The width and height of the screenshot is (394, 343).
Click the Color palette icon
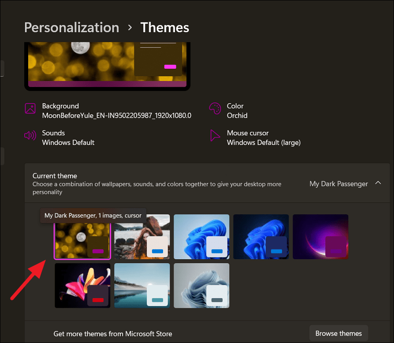[x=215, y=108]
